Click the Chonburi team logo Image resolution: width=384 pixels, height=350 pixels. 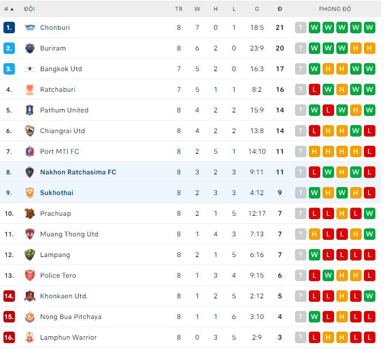pyautogui.click(x=30, y=28)
